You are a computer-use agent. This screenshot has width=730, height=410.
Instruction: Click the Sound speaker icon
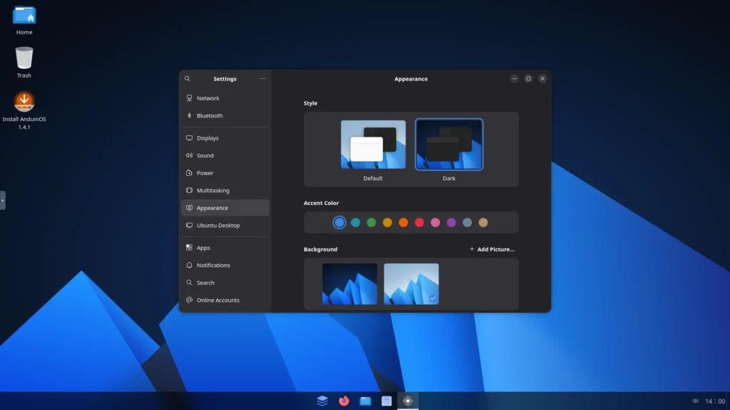pyautogui.click(x=189, y=155)
